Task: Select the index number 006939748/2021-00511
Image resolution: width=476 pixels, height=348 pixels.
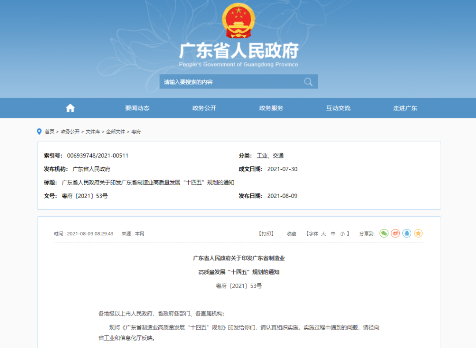Action: [97, 156]
